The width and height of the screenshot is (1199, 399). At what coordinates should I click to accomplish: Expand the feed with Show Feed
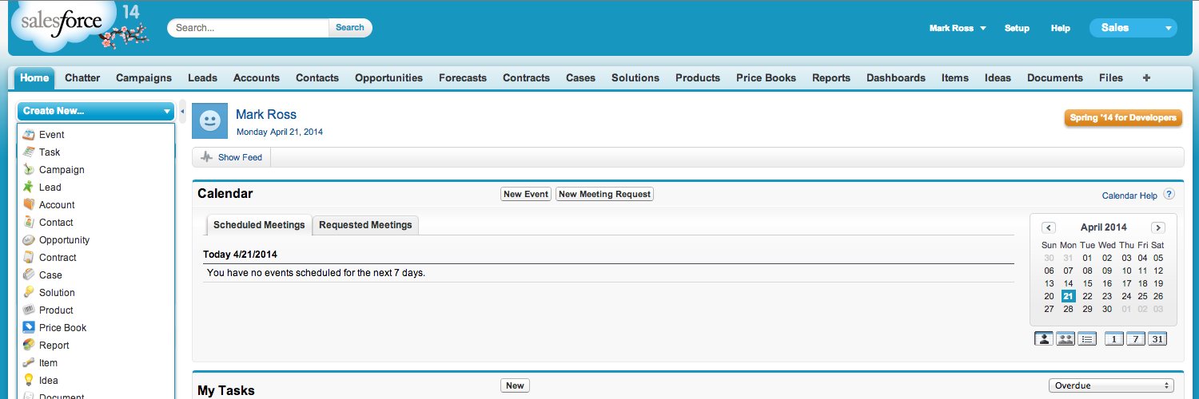coord(232,157)
